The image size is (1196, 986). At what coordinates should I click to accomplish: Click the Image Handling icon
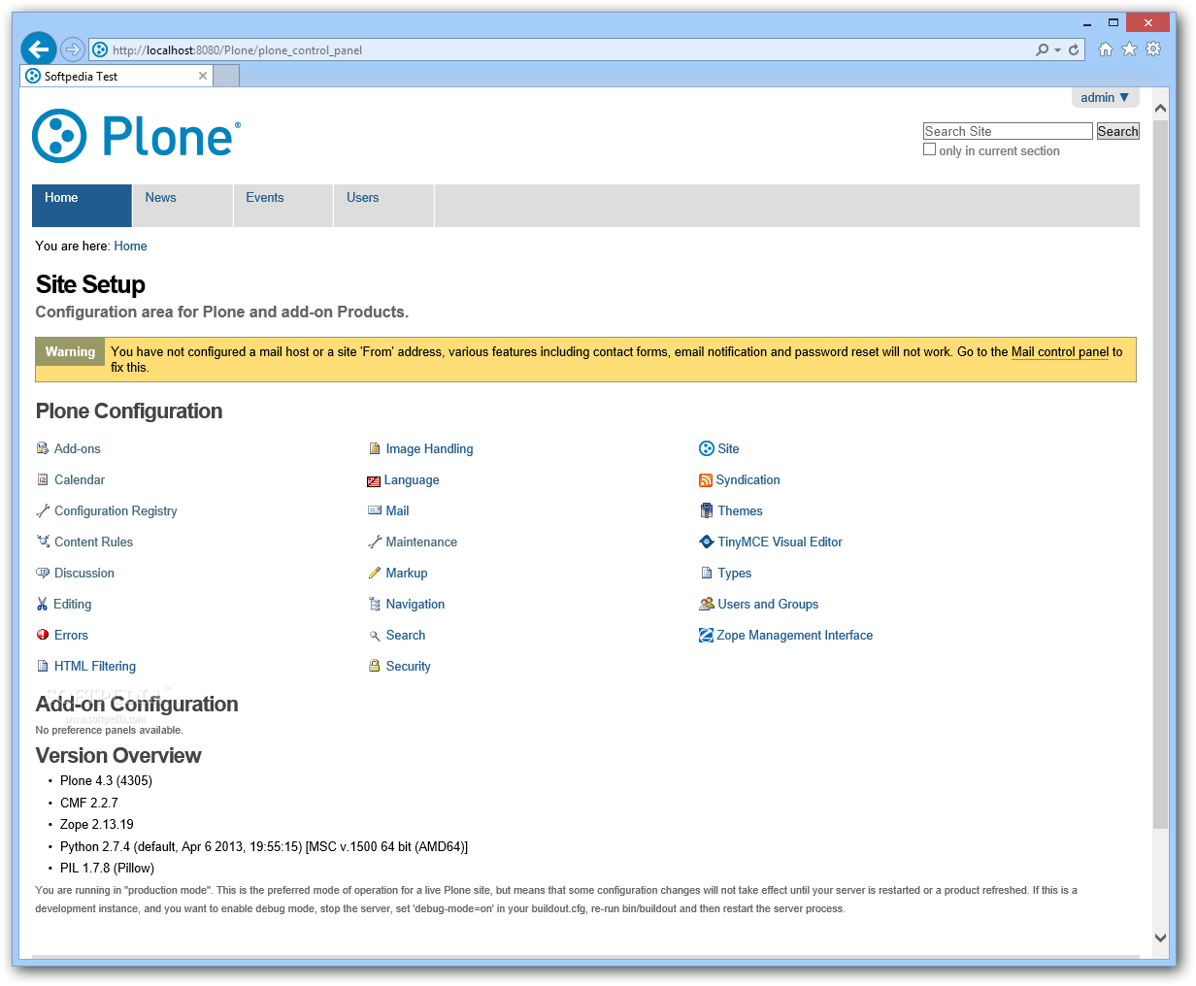click(375, 448)
